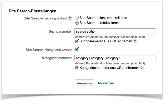This screenshot has width=166, height=102.
Task: Uncheck the Site Search-Kategorien checkbox
Action: click(77, 49)
